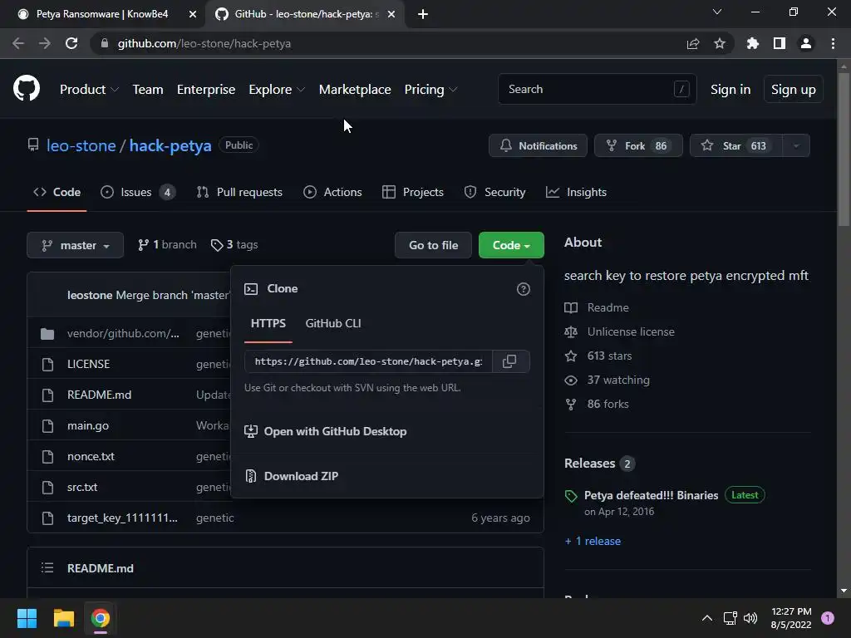Expand the Product menu
Viewport: 851px width, 638px height.
[89, 90]
